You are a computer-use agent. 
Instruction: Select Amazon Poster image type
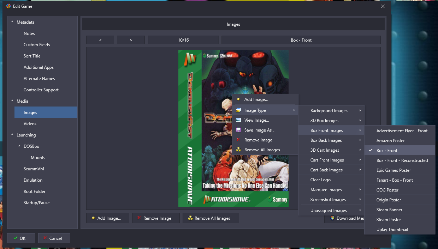[400, 141]
